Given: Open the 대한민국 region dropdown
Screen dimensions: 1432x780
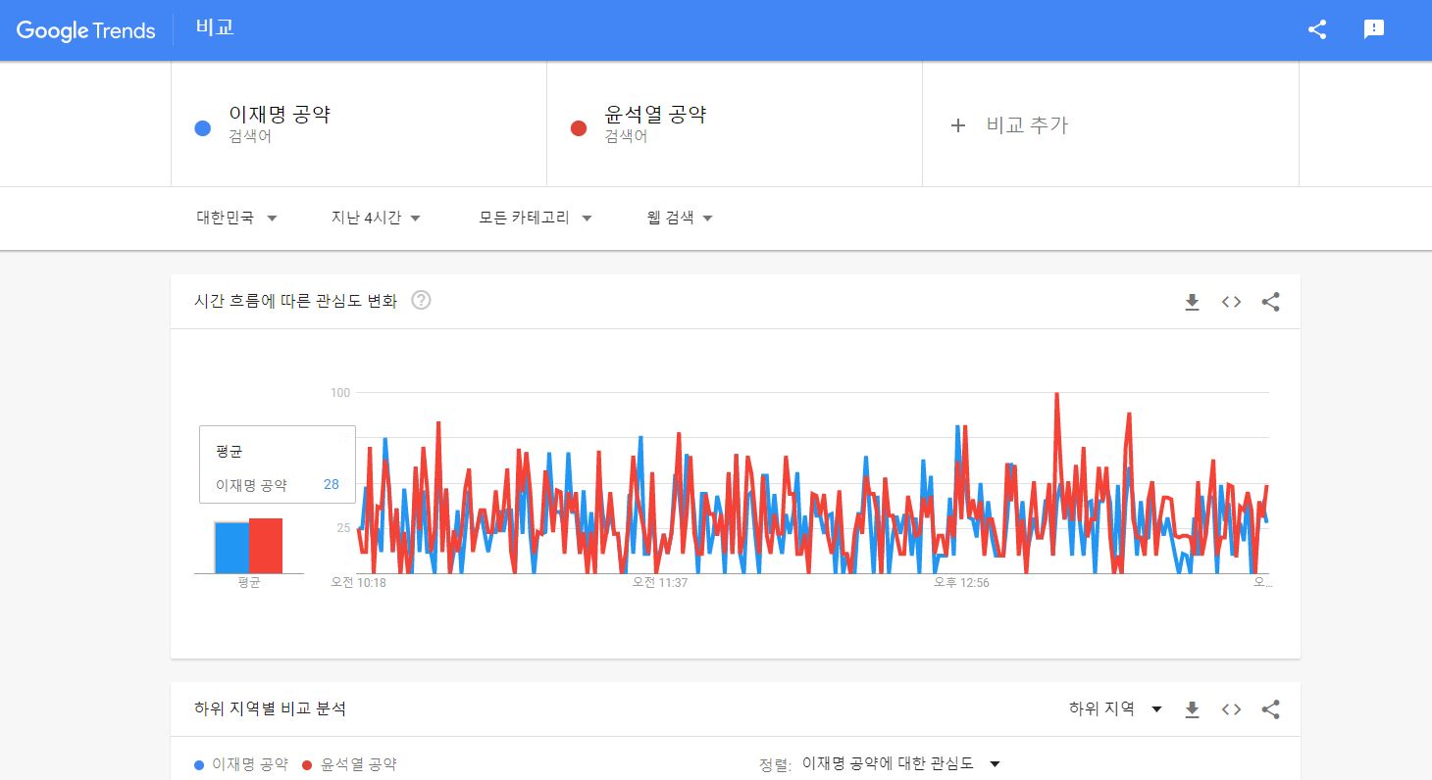Looking at the screenshot, I should 236,218.
